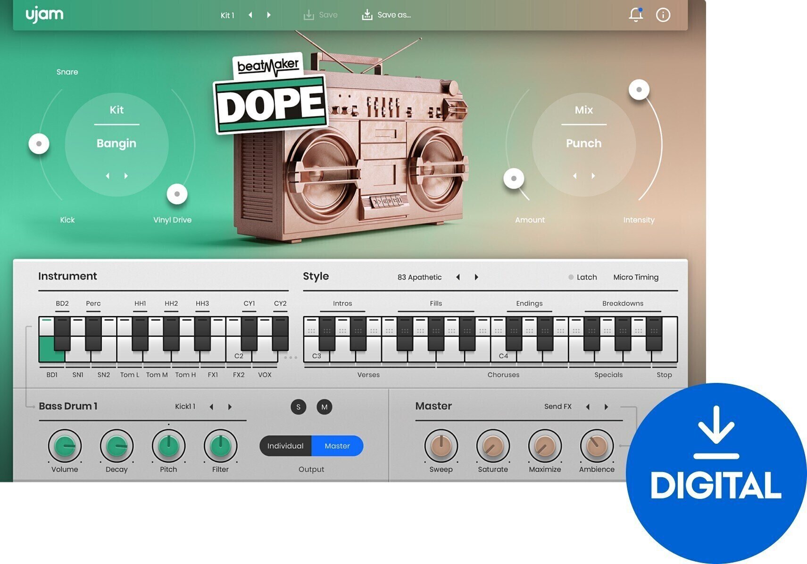
Task: Set output to Individual
Action: click(285, 446)
